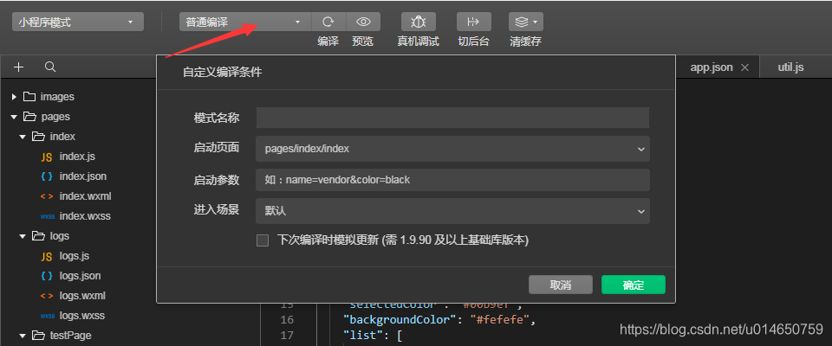
Task: Open the 普通编译 compile mode dropdown
Action: tap(245, 22)
